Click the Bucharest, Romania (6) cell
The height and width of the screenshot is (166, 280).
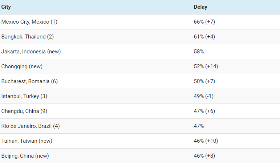[x=29, y=81]
